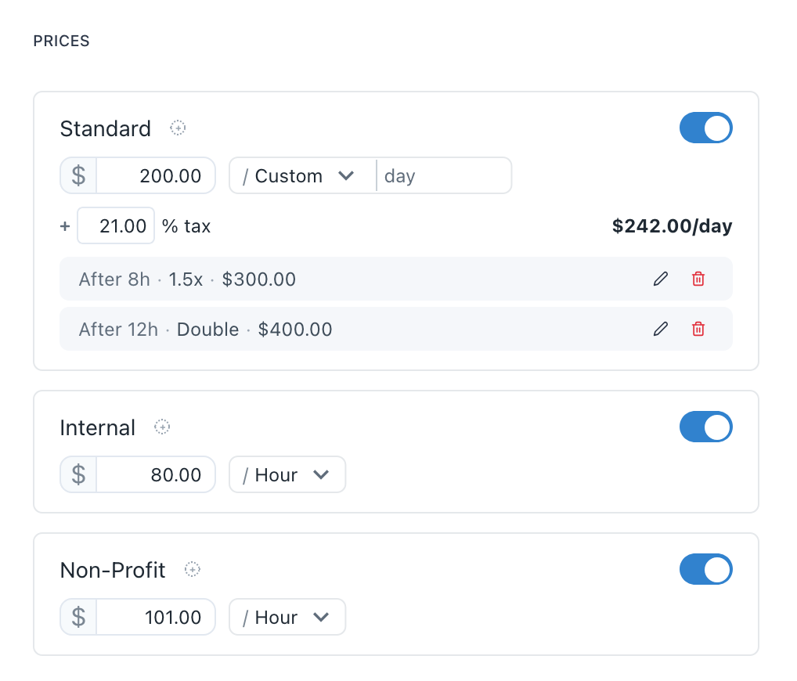Click the 101.00 Non-Profit price input
The image size is (797, 681).
(x=155, y=617)
